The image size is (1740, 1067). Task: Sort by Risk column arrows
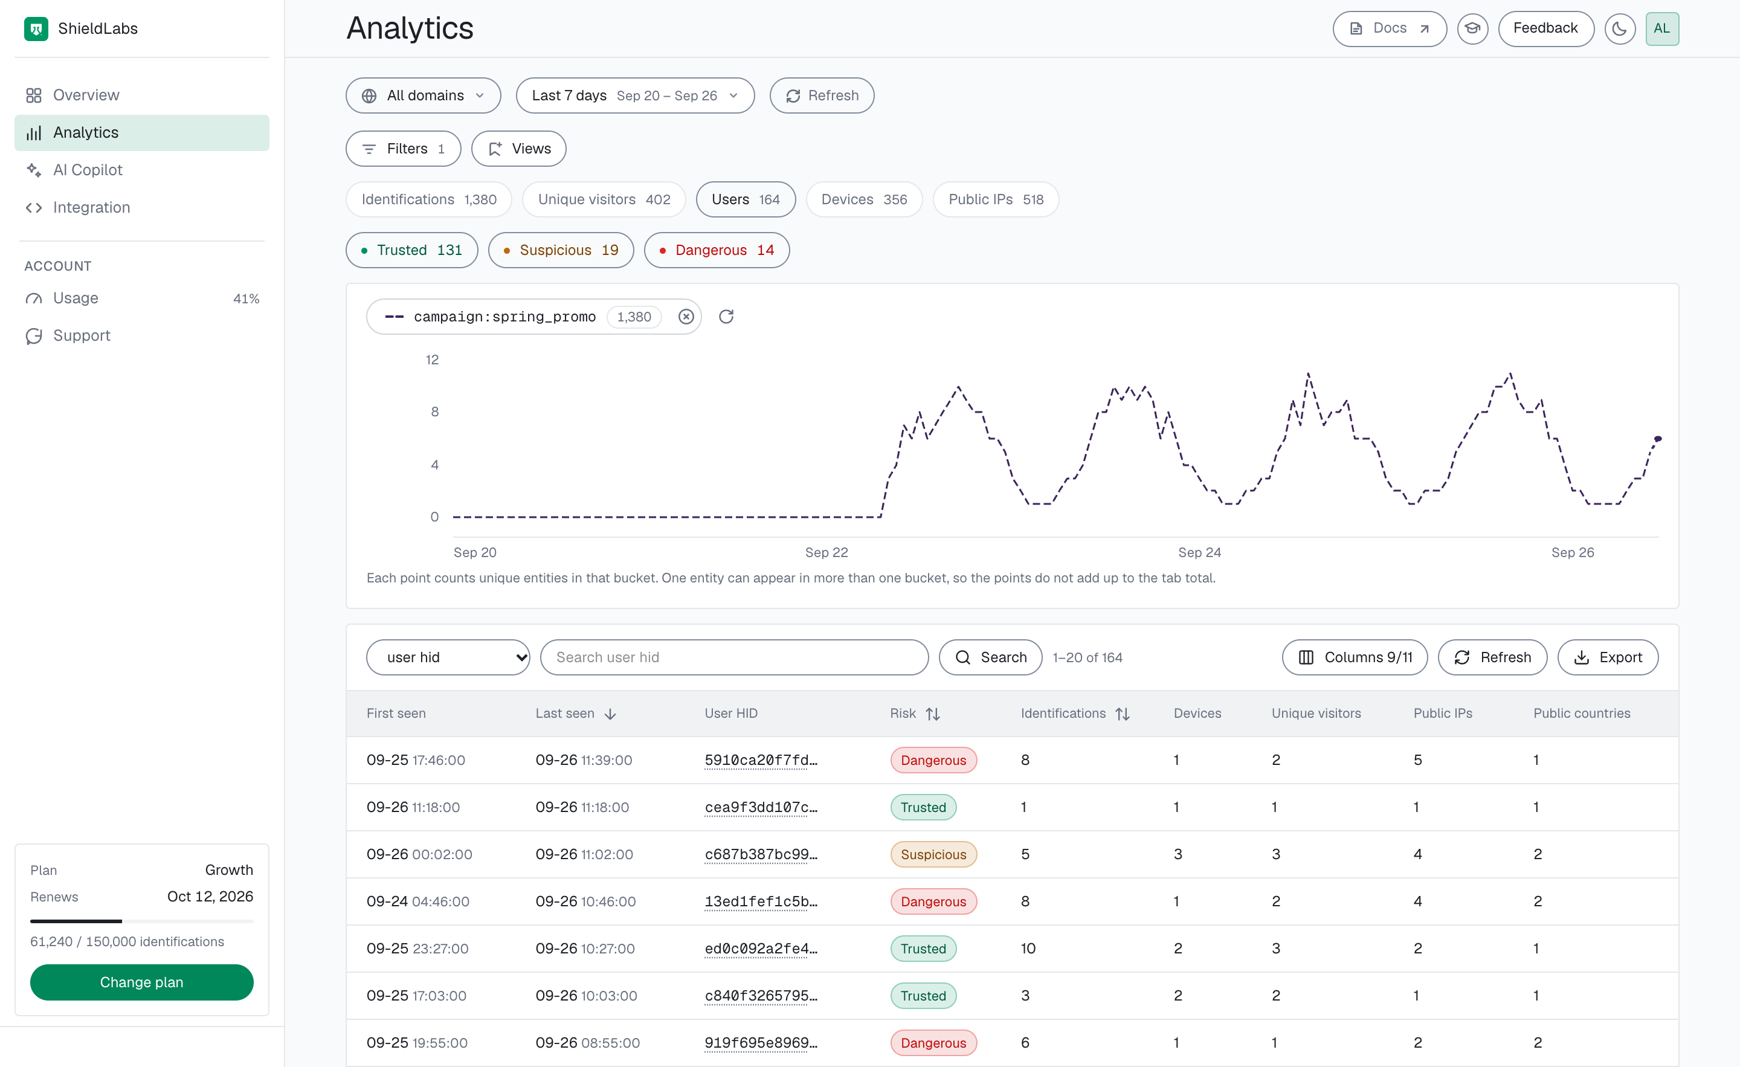point(933,714)
